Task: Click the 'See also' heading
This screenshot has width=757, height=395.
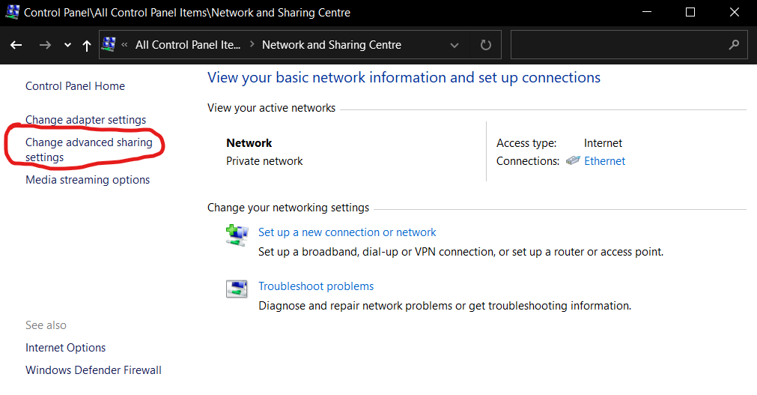Action: pos(46,325)
